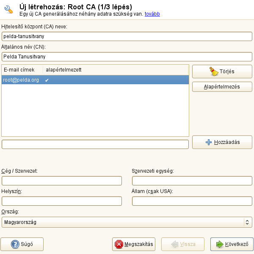Select the root@pelda.org email row
The width and height of the screenshot is (254, 254).
[x=21, y=80]
